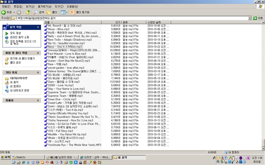This screenshot has height=165, width=265.
Task: Click copy all items to audio CD
Action: pyautogui.click(x=23, y=42)
